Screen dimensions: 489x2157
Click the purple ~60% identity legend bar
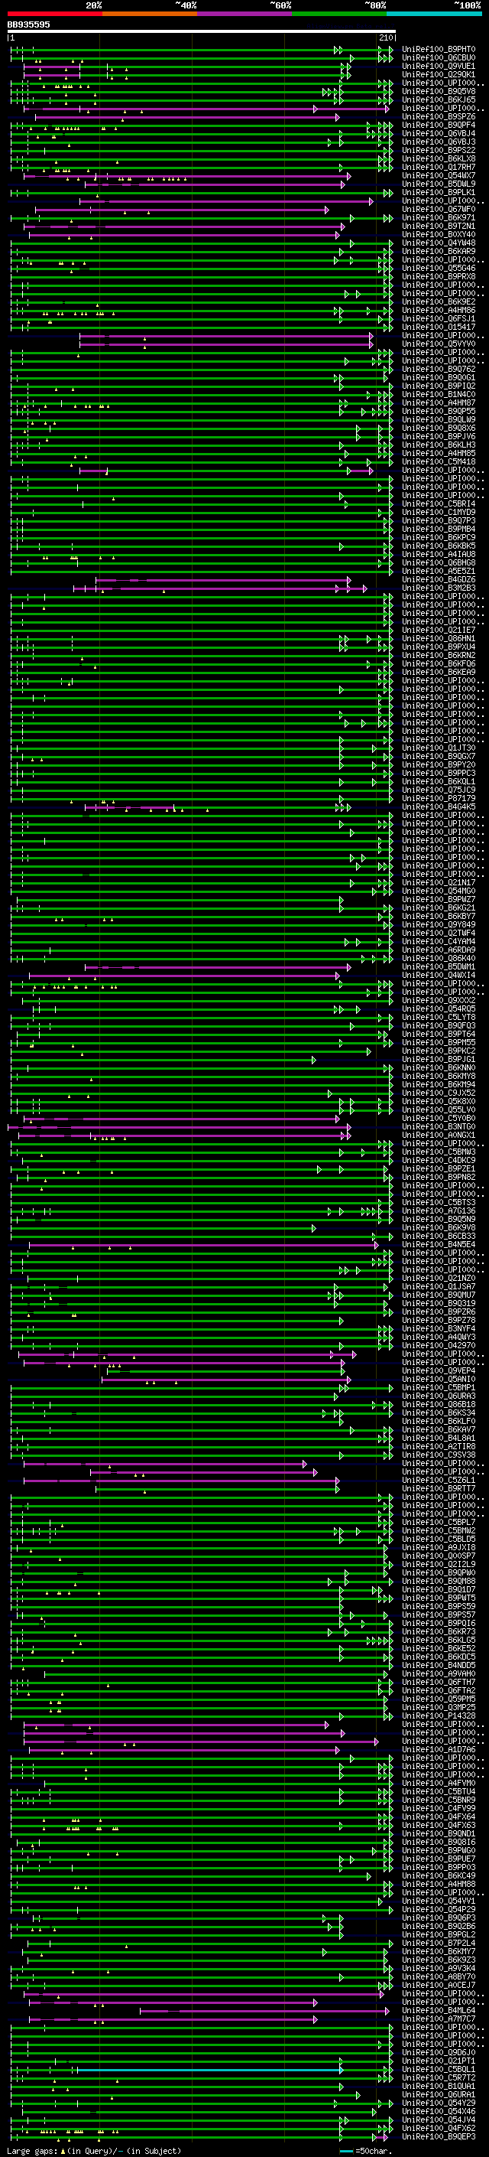click(245, 14)
